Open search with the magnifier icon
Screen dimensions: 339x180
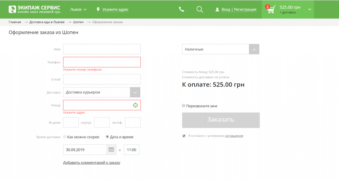click(x=200, y=10)
